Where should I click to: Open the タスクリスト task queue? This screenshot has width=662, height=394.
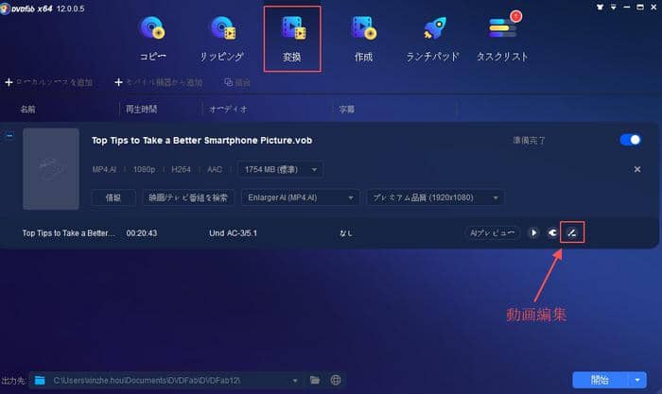[x=502, y=39]
